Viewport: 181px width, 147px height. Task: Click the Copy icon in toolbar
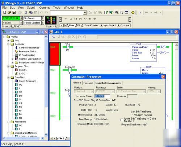[x=31, y=12]
